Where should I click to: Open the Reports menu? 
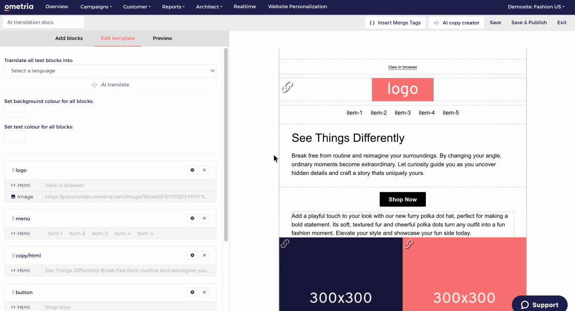(x=173, y=7)
